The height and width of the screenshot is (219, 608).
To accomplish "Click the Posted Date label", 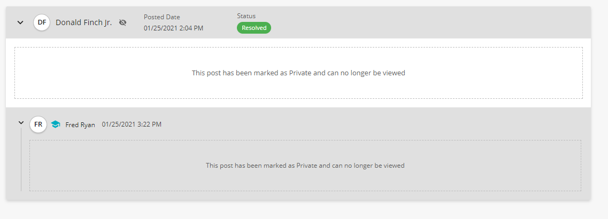I will (161, 17).
